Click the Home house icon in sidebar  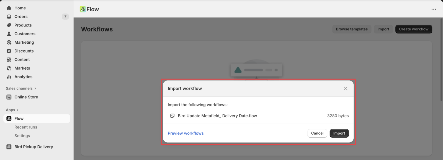pyautogui.click(x=9, y=8)
